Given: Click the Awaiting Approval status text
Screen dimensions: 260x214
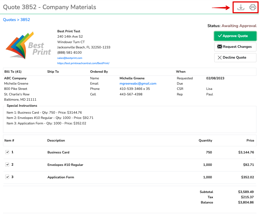Looking at the screenshot, I should 239,26.
